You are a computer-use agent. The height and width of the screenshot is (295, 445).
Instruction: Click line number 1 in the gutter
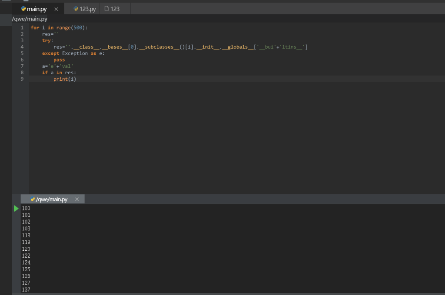pyautogui.click(x=22, y=27)
